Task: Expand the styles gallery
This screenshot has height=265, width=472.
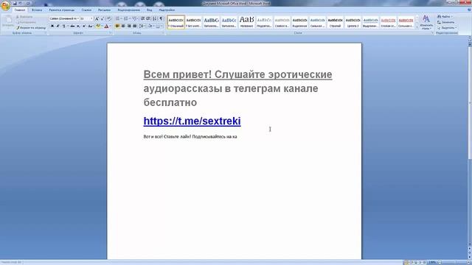Action: pos(417,27)
